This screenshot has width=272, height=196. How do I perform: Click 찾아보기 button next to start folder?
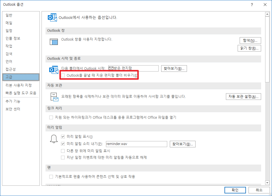[x=174, y=68]
